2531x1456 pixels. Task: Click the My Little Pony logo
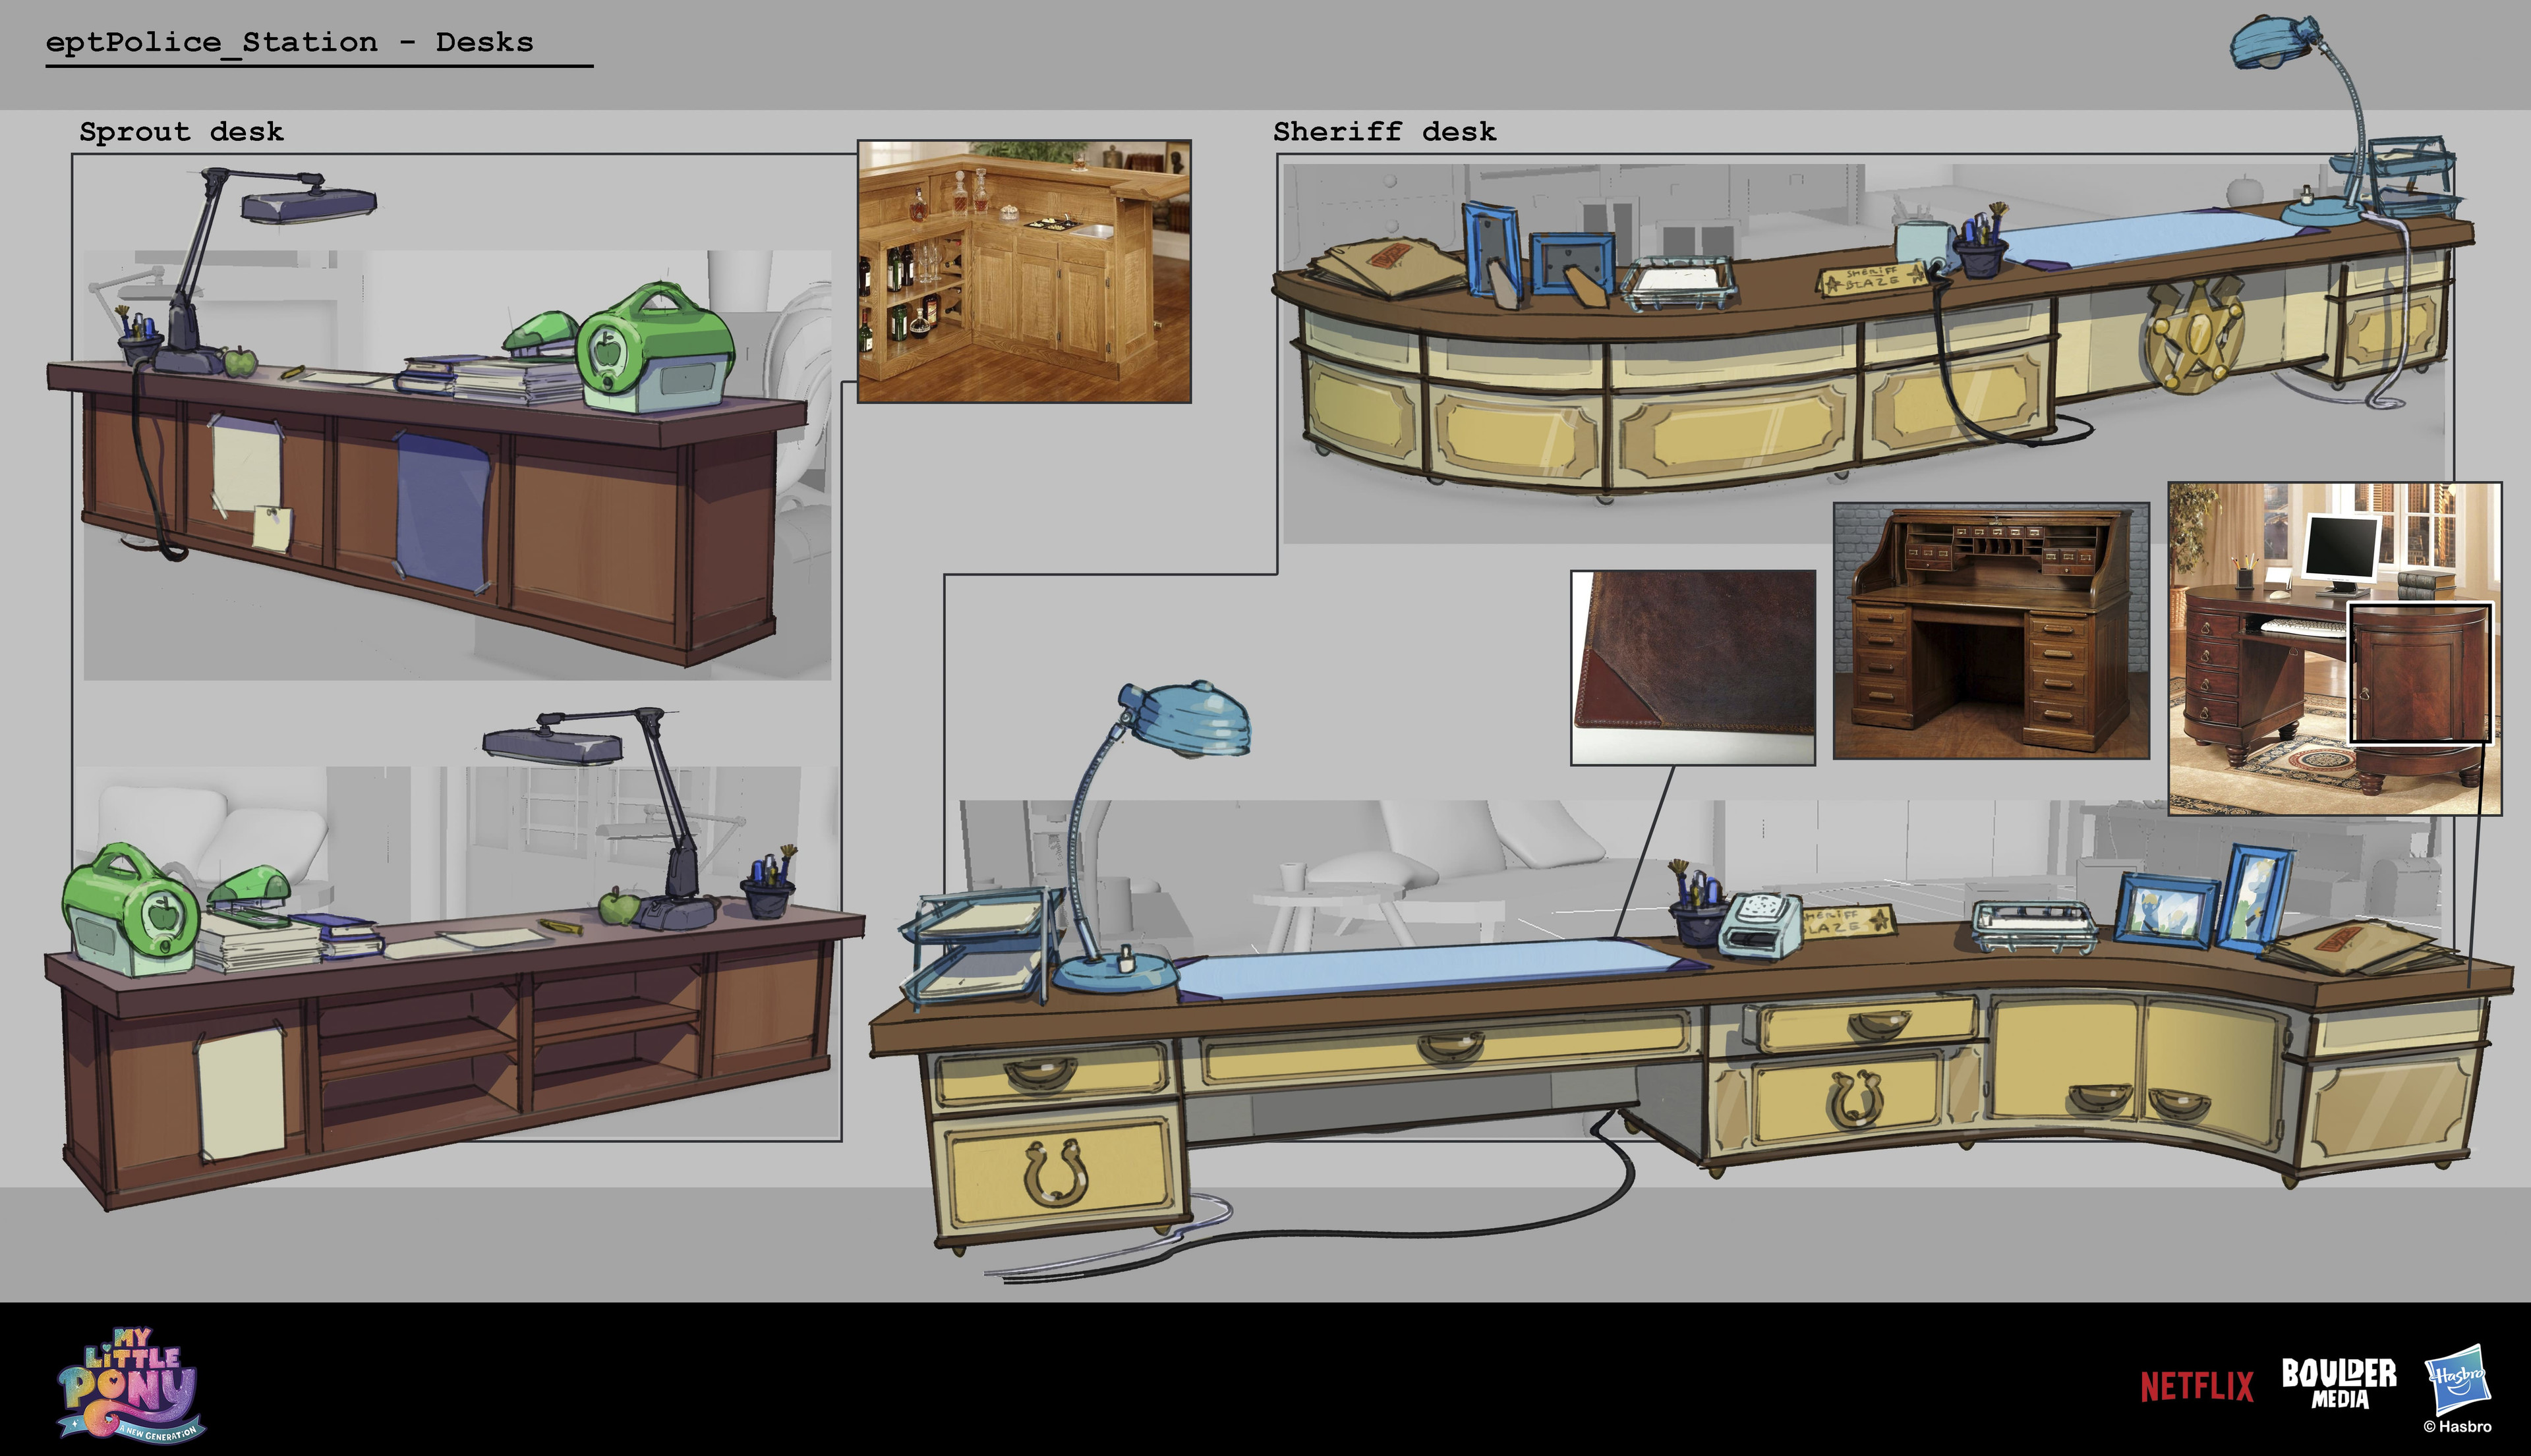tap(131, 1385)
